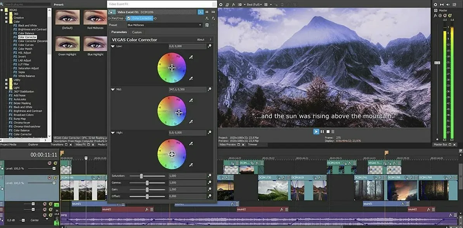Select the upper eyedropper for Mid color wheel
The width and height of the screenshot is (463, 228).
click(191, 100)
